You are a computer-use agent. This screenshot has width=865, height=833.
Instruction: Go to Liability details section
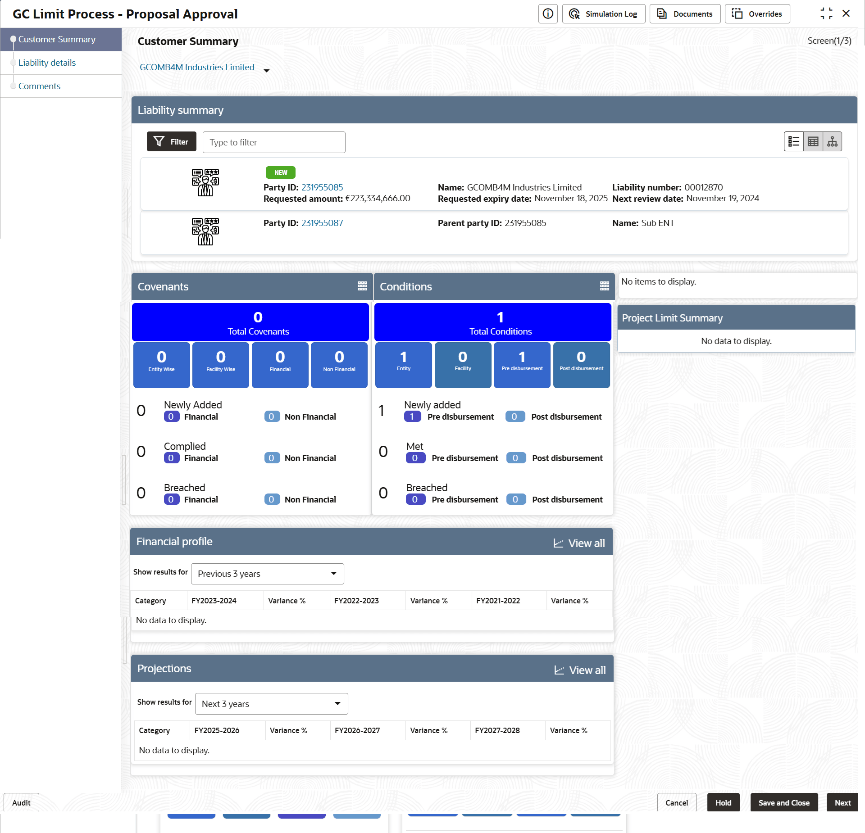pyautogui.click(x=47, y=63)
